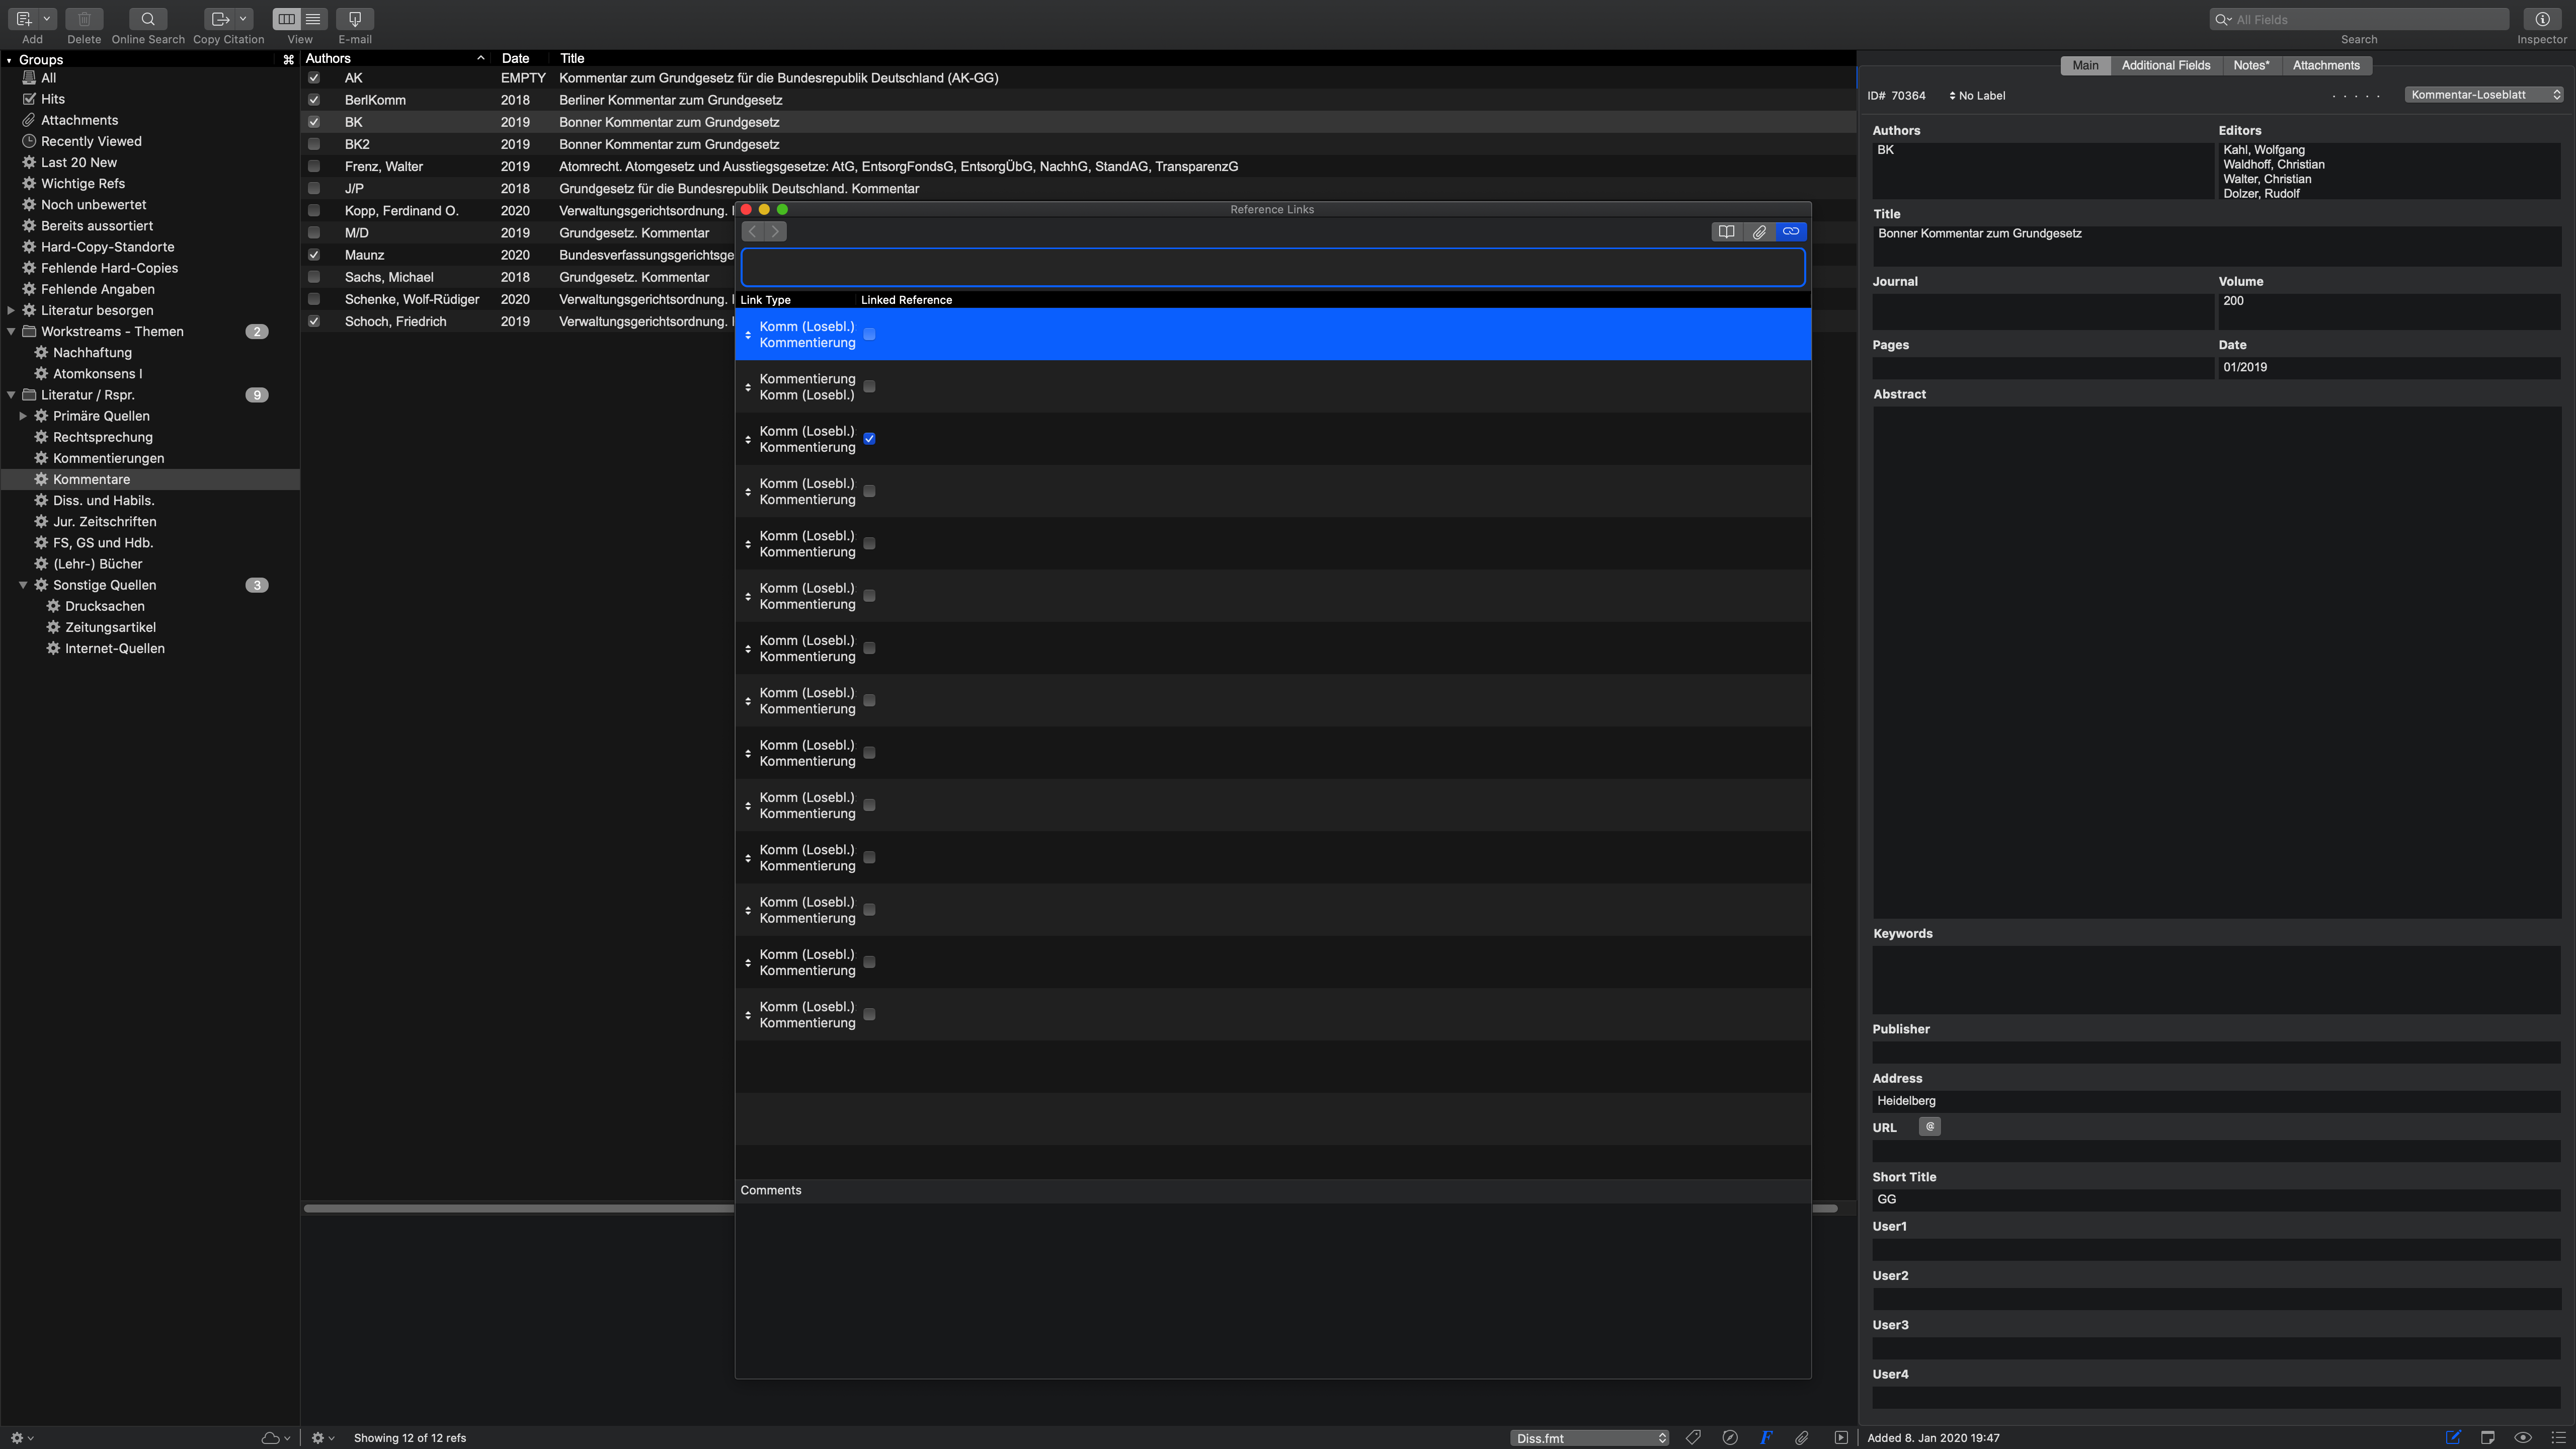
Task: Switch to the Notes* tab
Action: coord(2251,65)
